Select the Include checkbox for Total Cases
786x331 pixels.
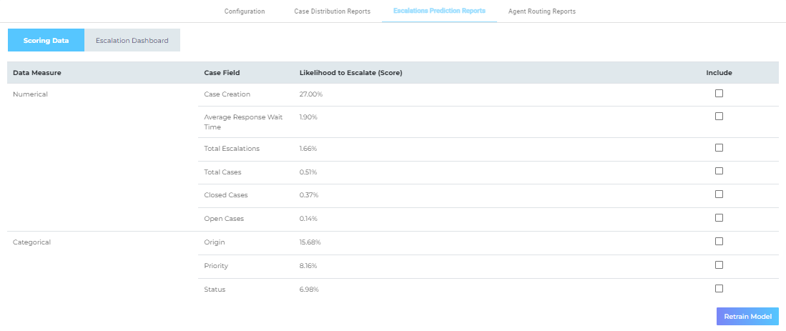(719, 171)
